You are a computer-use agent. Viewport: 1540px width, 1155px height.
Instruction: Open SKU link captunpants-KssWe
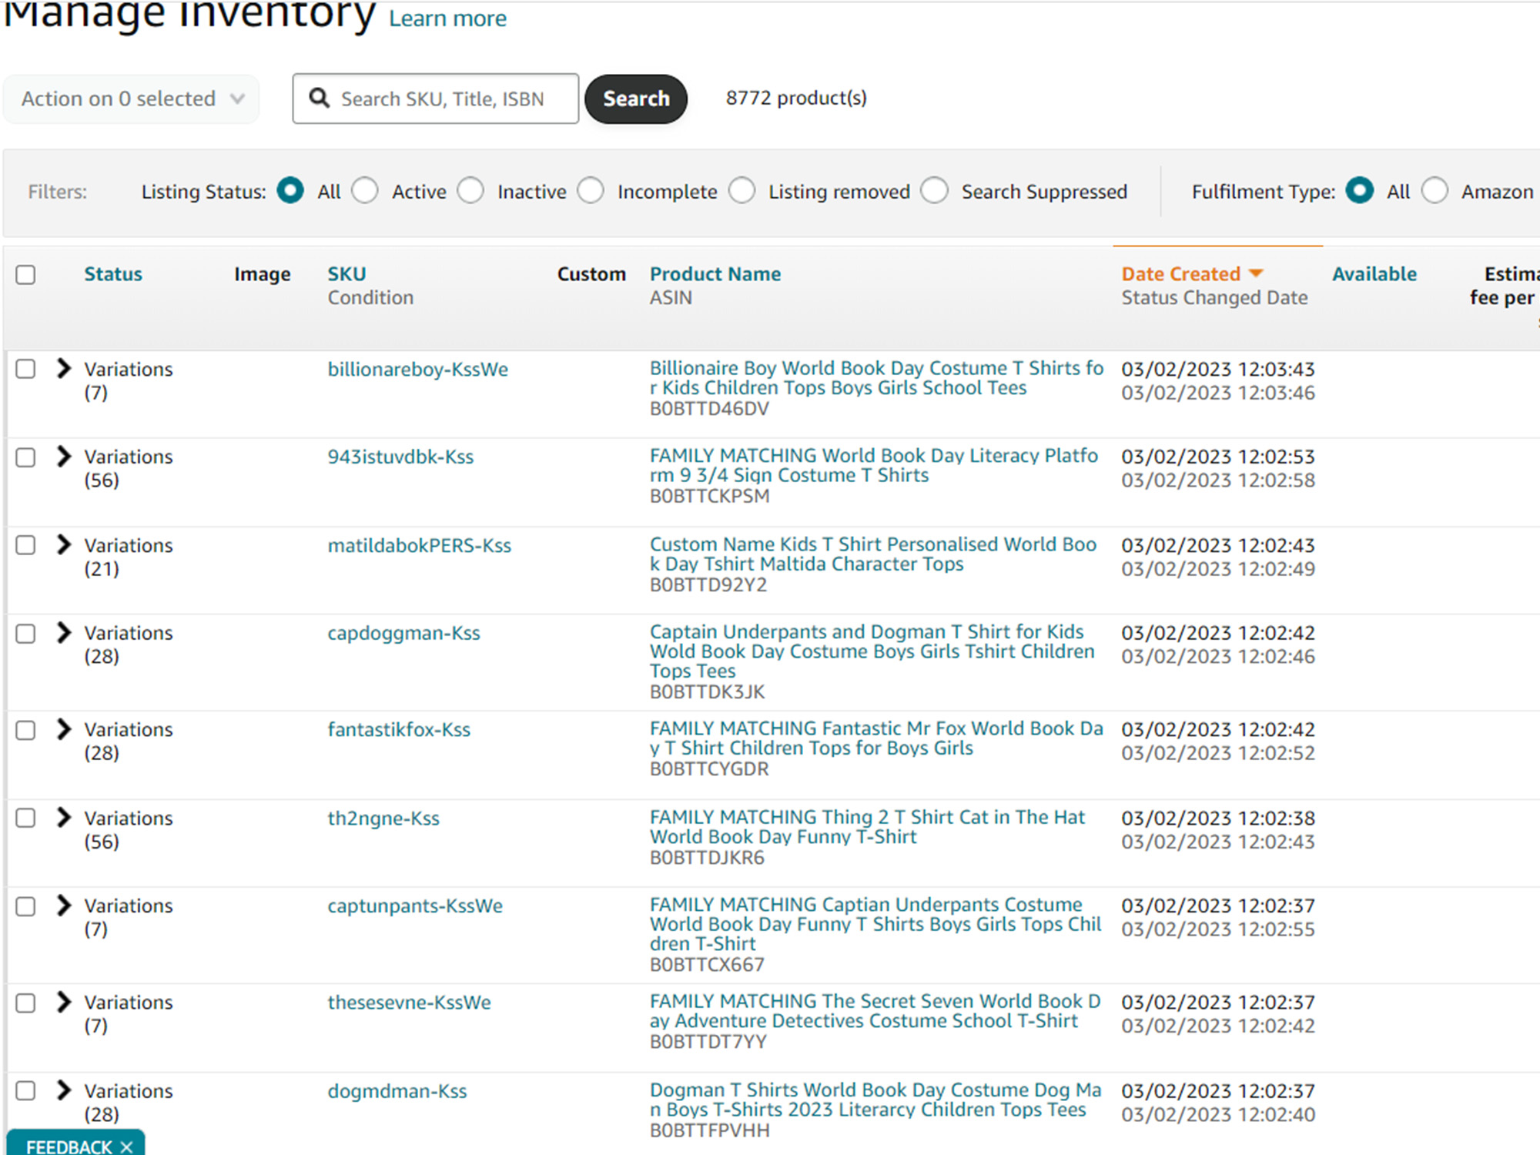tap(415, 906)
